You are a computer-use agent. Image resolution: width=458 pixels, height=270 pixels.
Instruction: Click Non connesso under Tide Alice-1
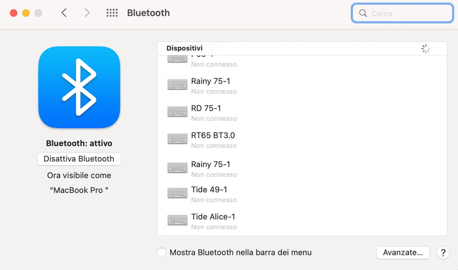click(214, 227)
